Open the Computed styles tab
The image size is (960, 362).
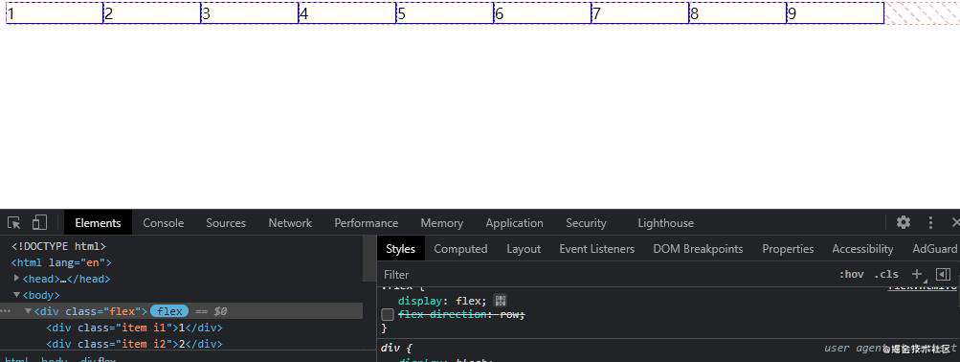(x=460, y=249)
